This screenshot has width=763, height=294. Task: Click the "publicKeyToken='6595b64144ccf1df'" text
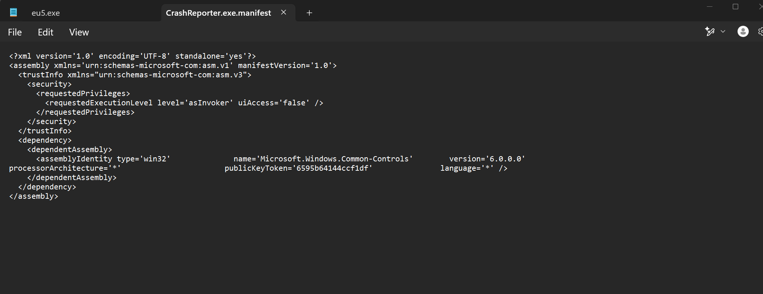299,168
